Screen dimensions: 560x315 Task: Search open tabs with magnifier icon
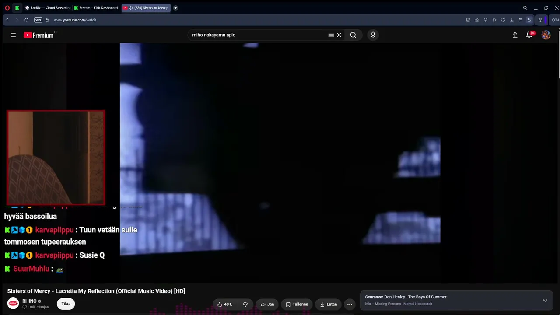click(x=525, y=8)
